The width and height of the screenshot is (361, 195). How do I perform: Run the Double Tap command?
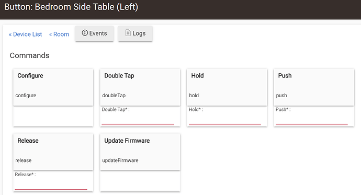pos(140,87)
